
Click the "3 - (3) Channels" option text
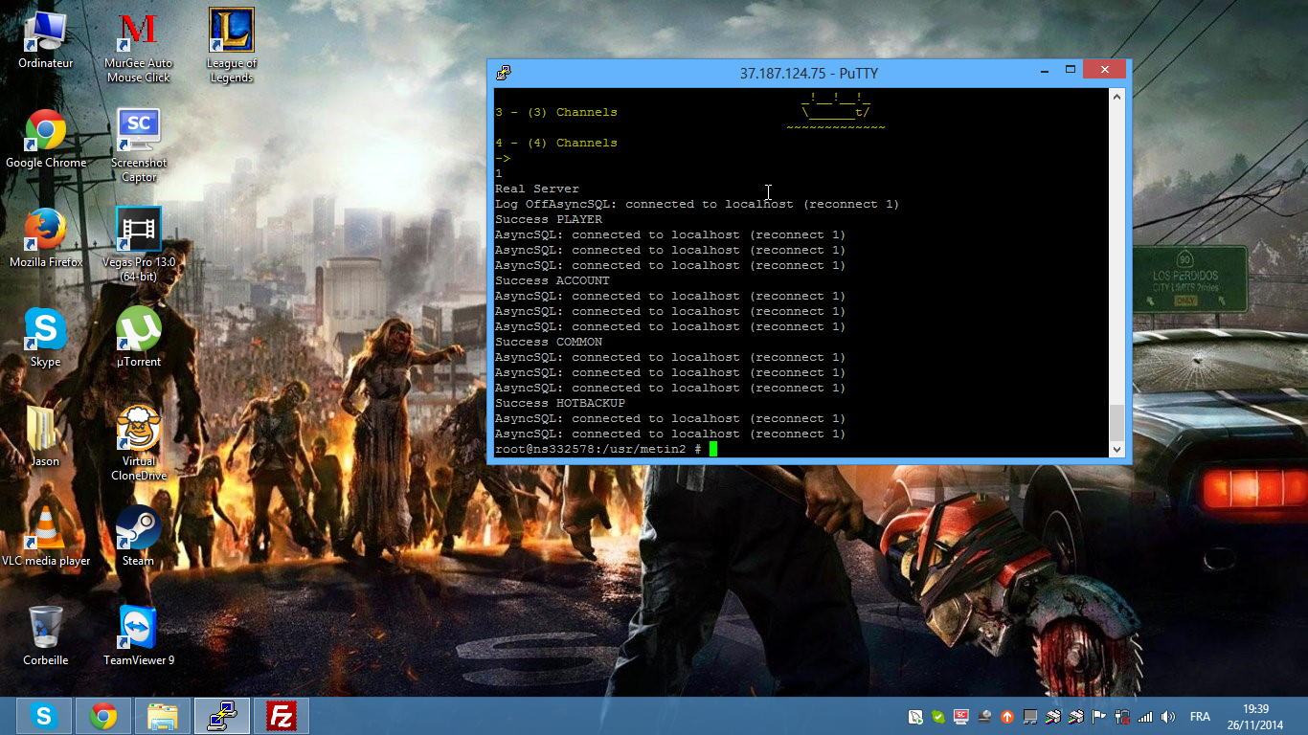coord(556,112)
